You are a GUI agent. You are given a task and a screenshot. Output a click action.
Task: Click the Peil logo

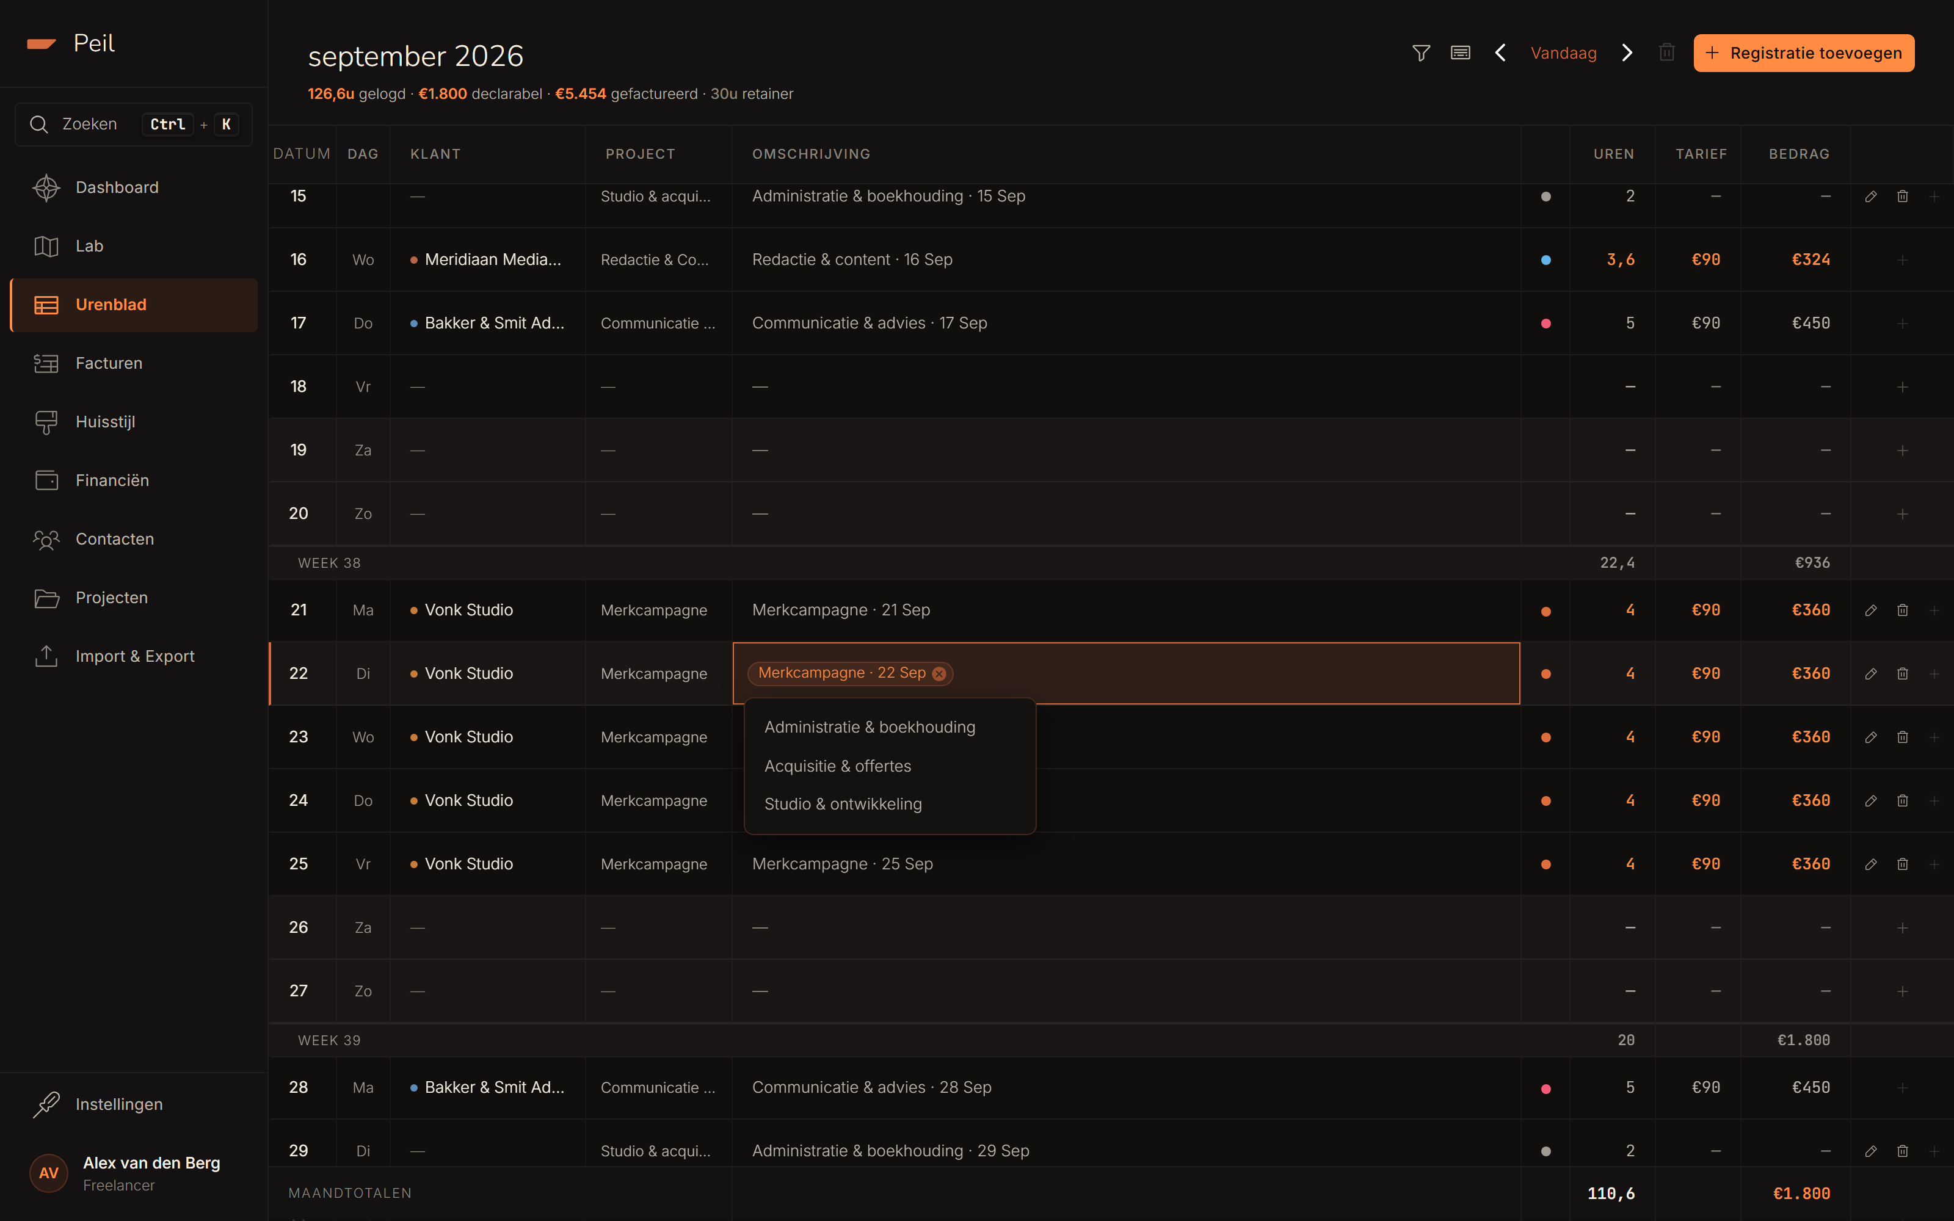(x=70, y=43)
